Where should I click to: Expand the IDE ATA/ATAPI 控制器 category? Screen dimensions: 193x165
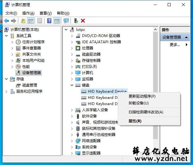(72, 42)
